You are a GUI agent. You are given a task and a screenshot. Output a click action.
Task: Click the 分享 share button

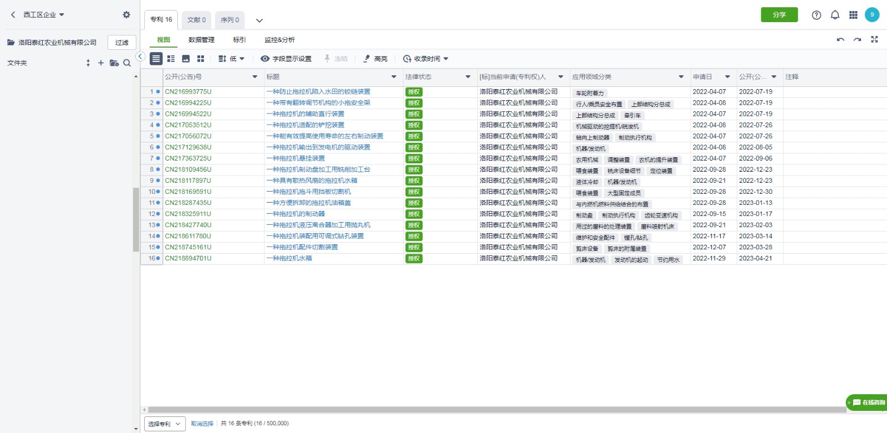tap(779, 15)
